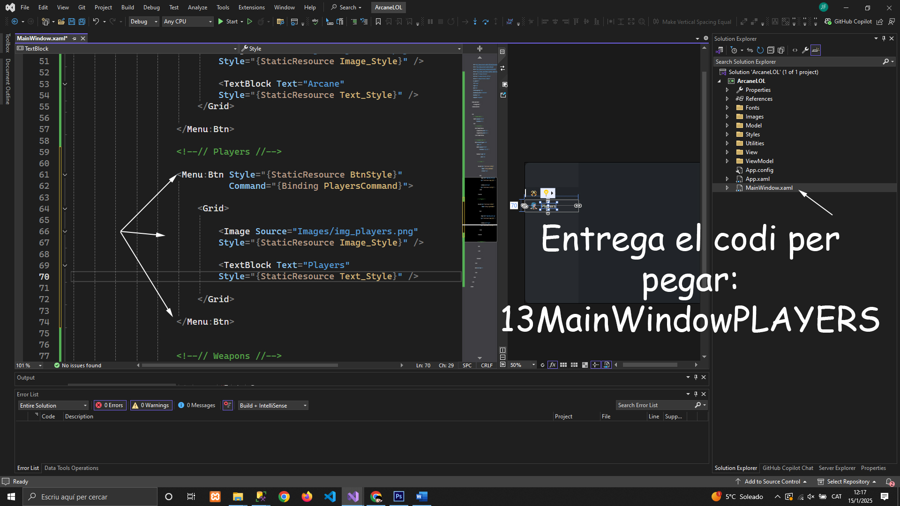This screenshot has width=900, height=506.
Task: Open the Build menu
Action: click(x=127, y=7)
